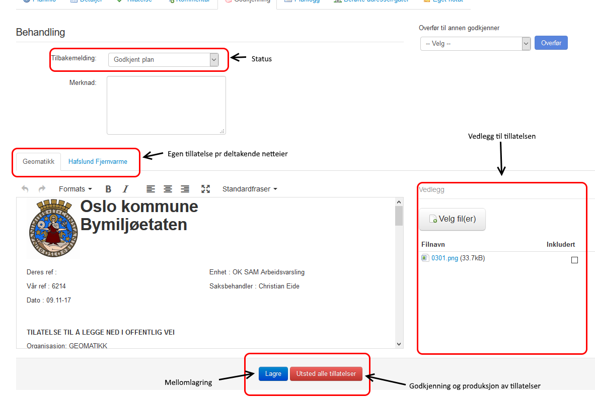Click the 'Organisasjon: GEOMATIKK' line
The width and height of the screenshot is (595, 402).
click(67, 346)
